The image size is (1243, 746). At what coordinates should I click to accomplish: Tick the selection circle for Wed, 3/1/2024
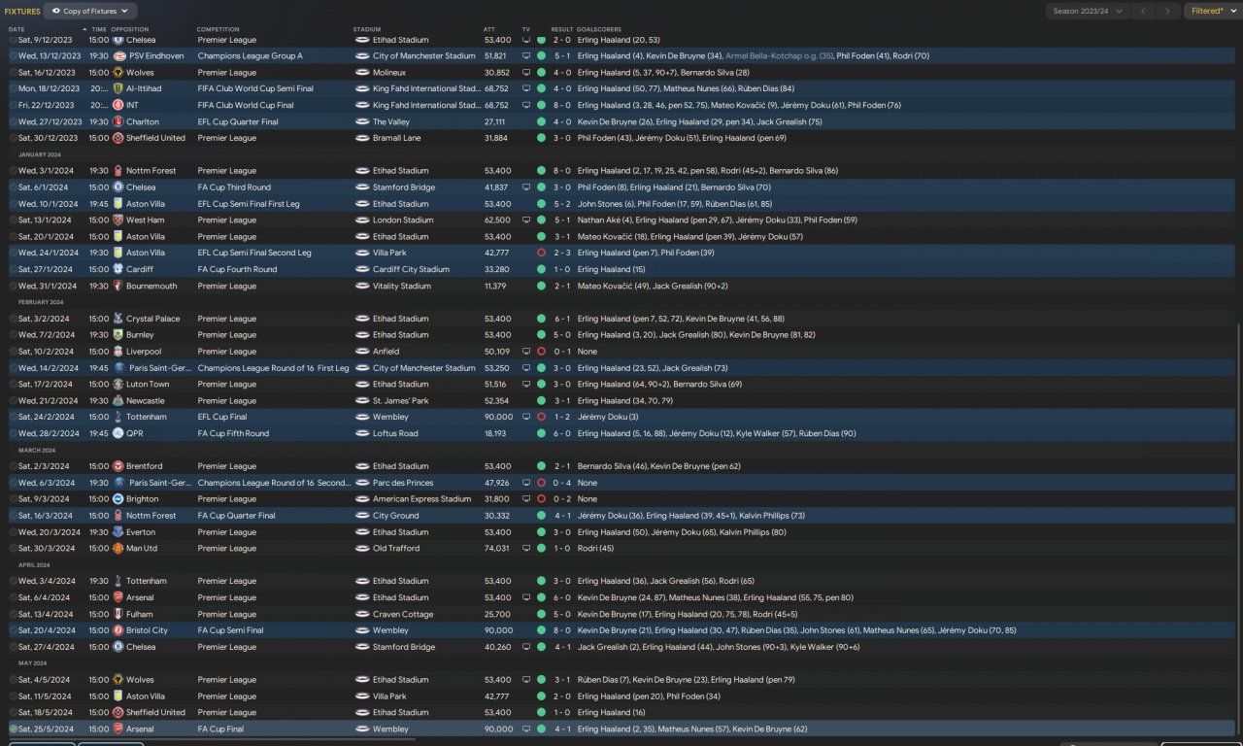(x=14, y=171)
